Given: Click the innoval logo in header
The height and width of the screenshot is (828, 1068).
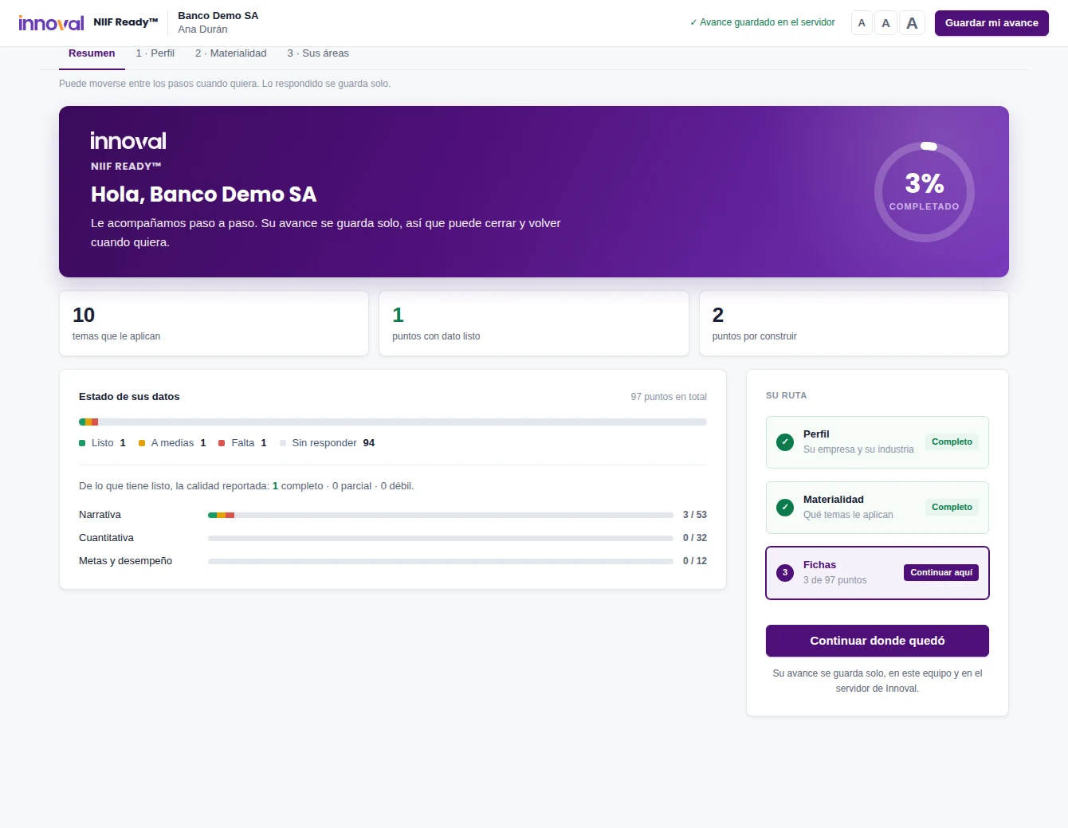Looking at the screenshot, I should coord(51,23).
